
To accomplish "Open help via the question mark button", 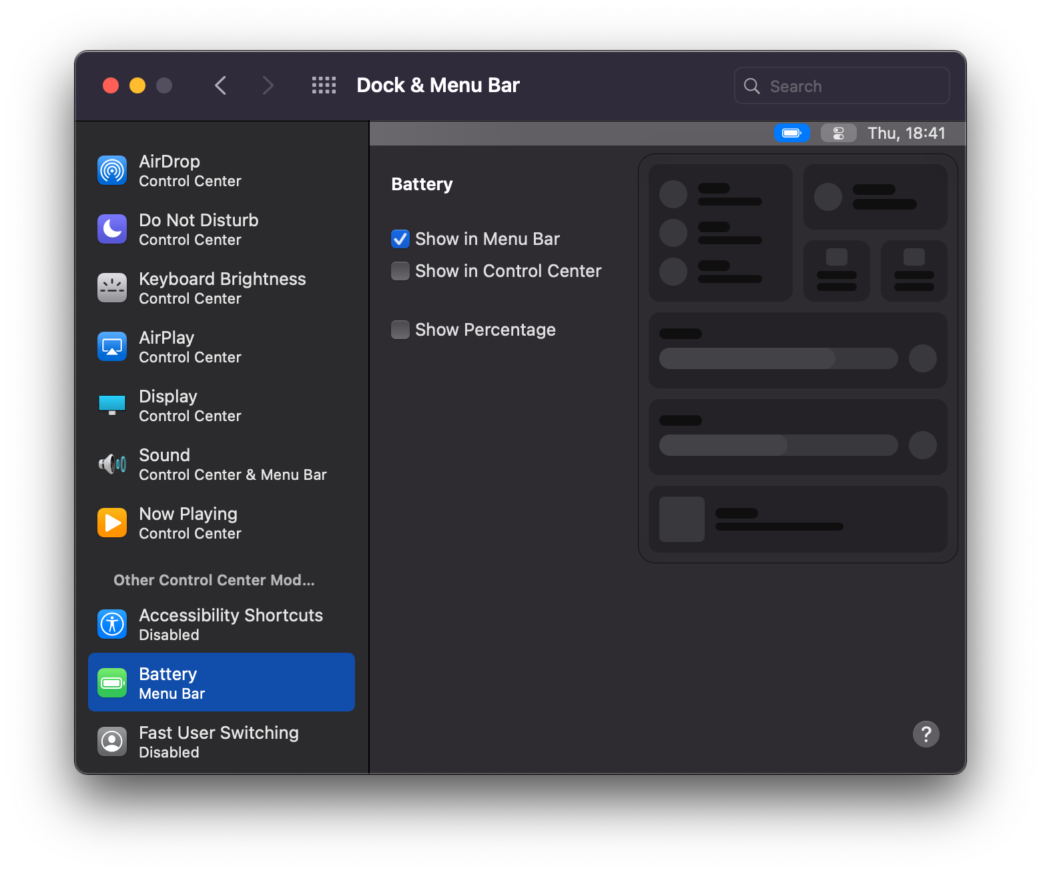I will 926,734.
